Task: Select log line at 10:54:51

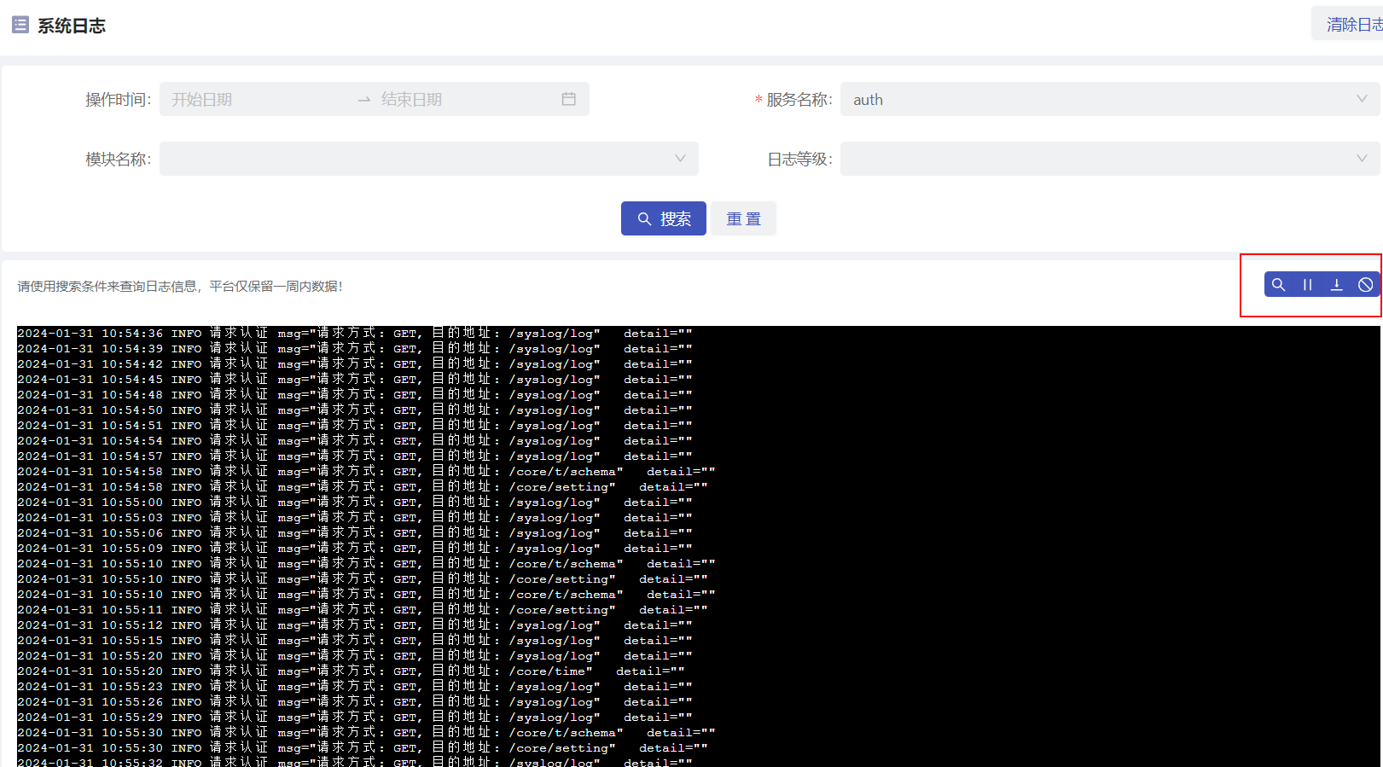Action: 355,426
